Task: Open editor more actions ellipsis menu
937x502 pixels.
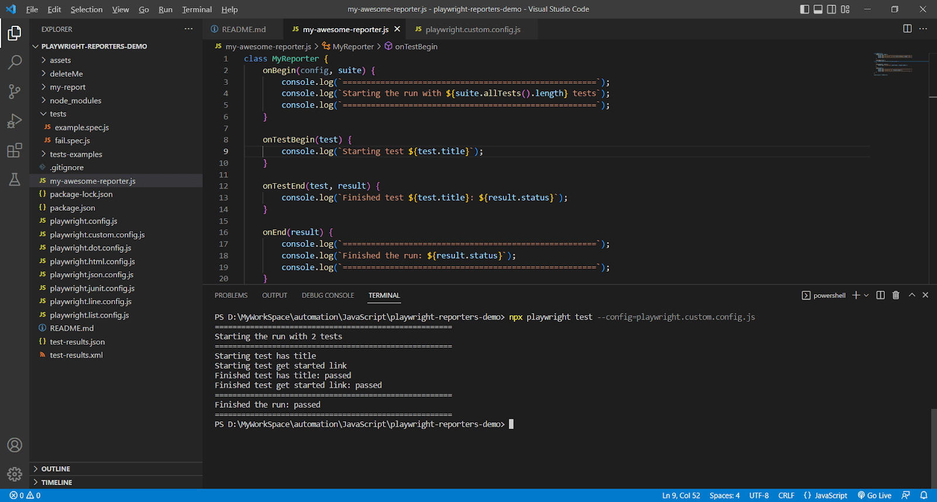Action: point(923,29)
